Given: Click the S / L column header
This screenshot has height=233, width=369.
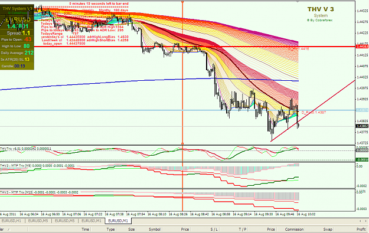Looking at the screenshot, I should 214,229.
